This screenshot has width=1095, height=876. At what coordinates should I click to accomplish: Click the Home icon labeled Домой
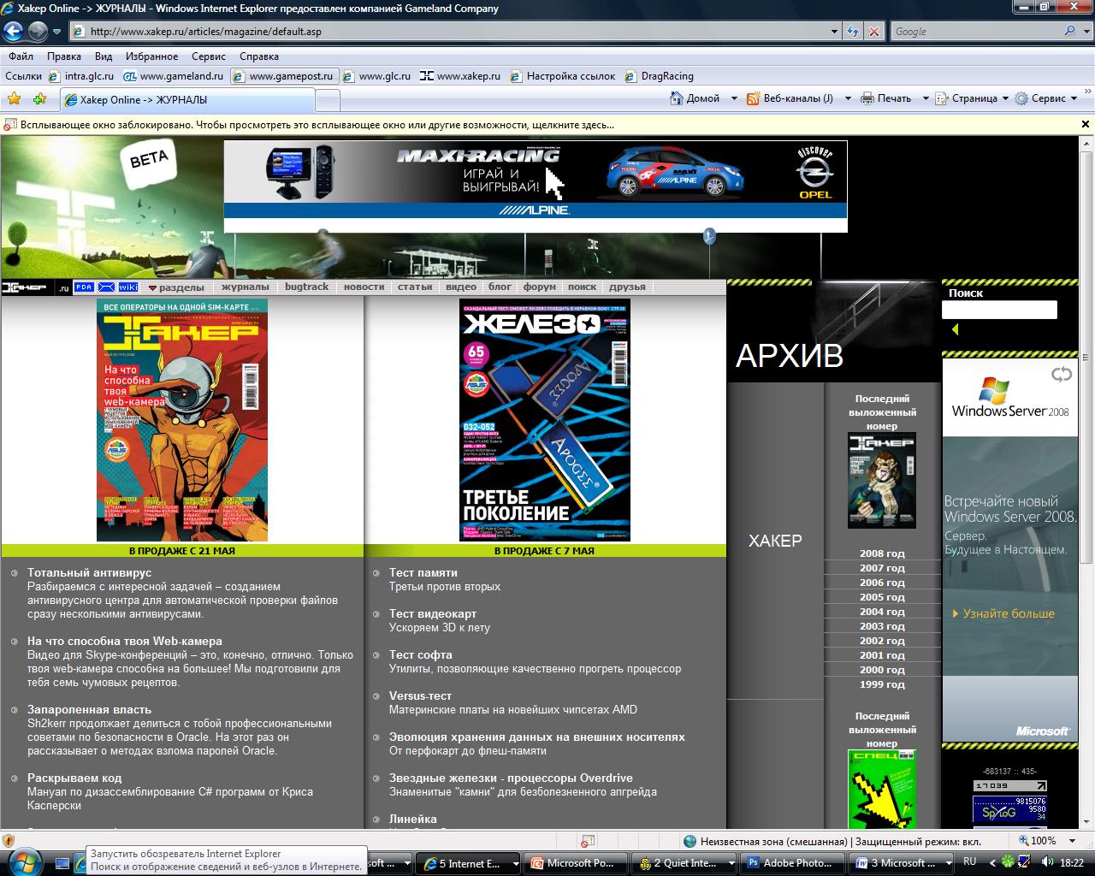click(x=676, y=98)
